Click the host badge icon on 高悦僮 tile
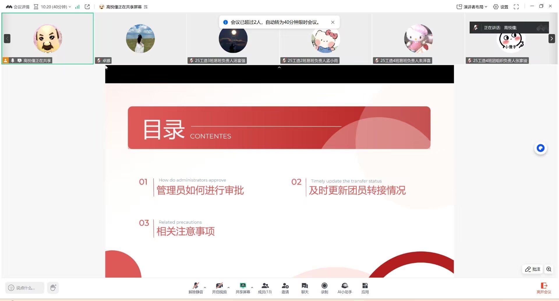559x301 pixels. tap(6, 61)
